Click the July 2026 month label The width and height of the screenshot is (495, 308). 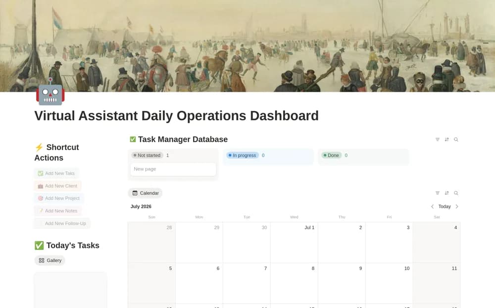pos(141,207)
